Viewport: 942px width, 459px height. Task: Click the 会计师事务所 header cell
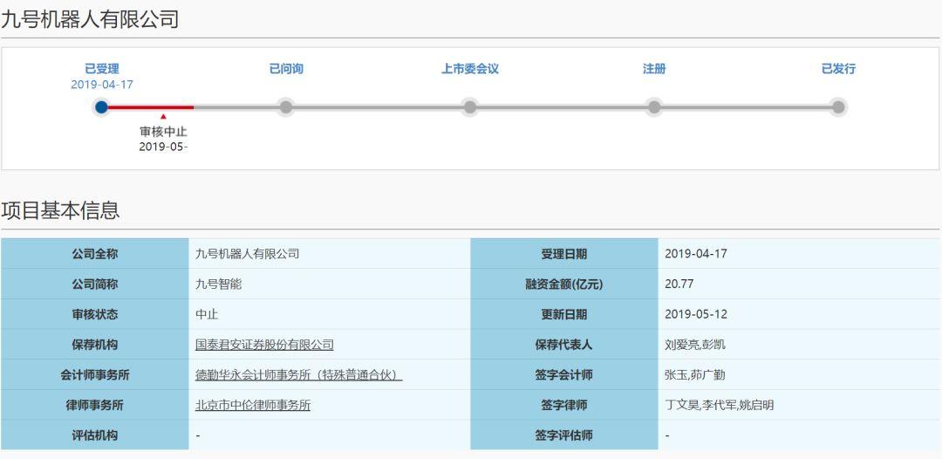(x=95, y=375)
